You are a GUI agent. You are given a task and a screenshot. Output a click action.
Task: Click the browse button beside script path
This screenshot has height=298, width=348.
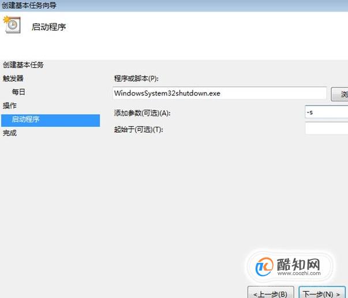pyautogui.click(x=339, y=94)
